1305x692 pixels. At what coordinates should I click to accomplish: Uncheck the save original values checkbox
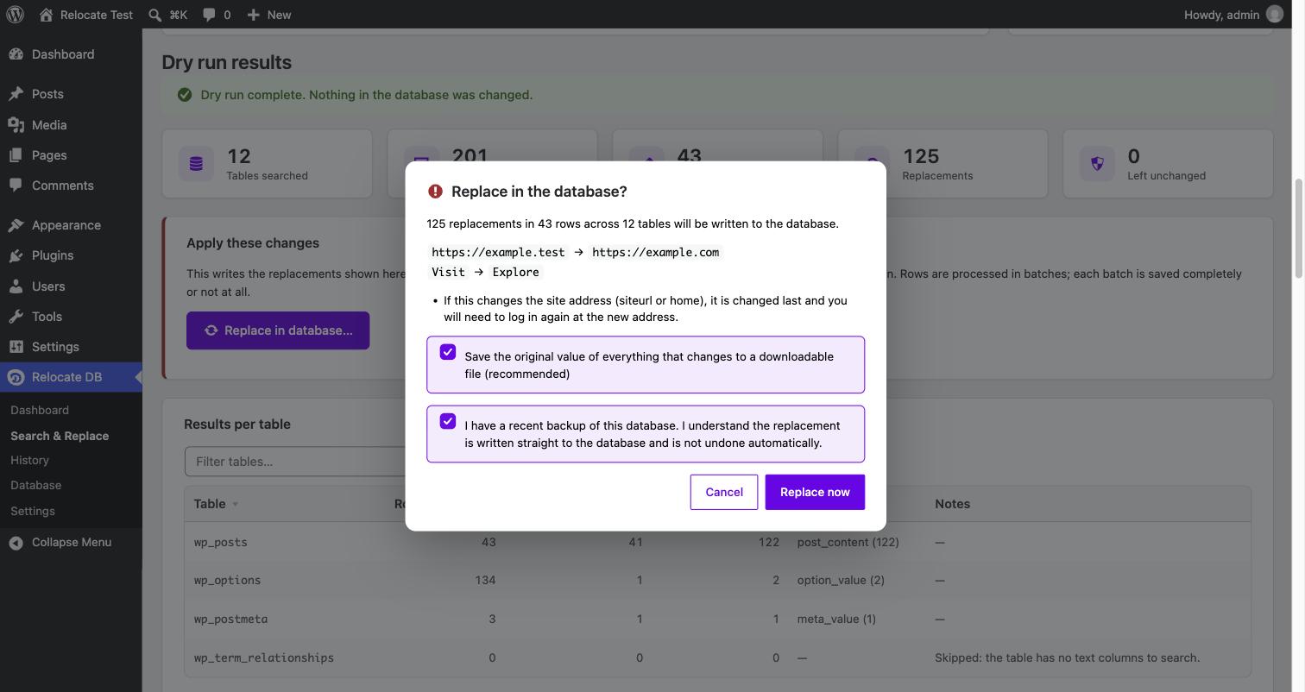448,352
